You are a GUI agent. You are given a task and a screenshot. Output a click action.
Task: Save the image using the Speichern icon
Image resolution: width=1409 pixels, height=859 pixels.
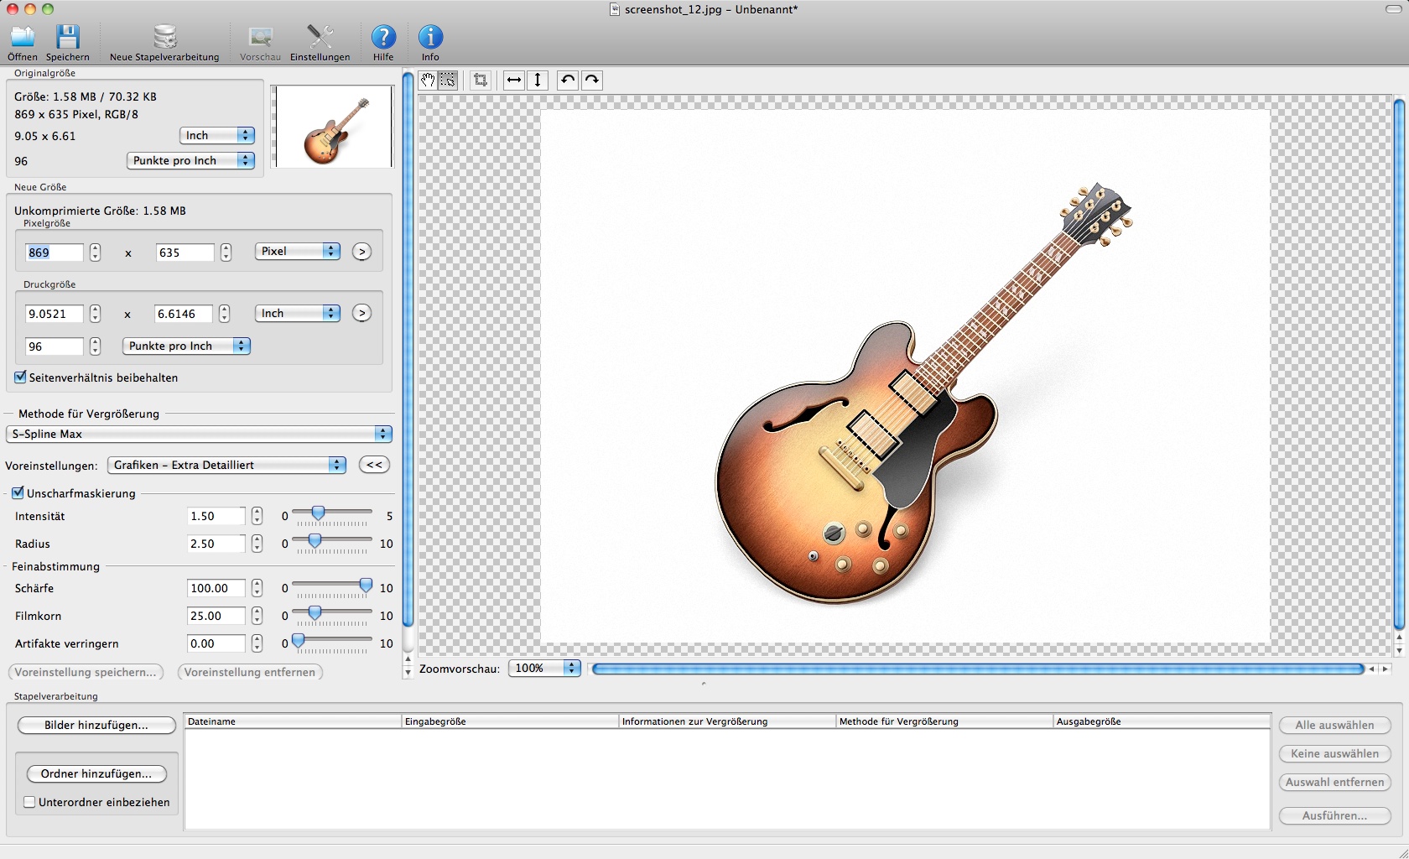[67, 38]
